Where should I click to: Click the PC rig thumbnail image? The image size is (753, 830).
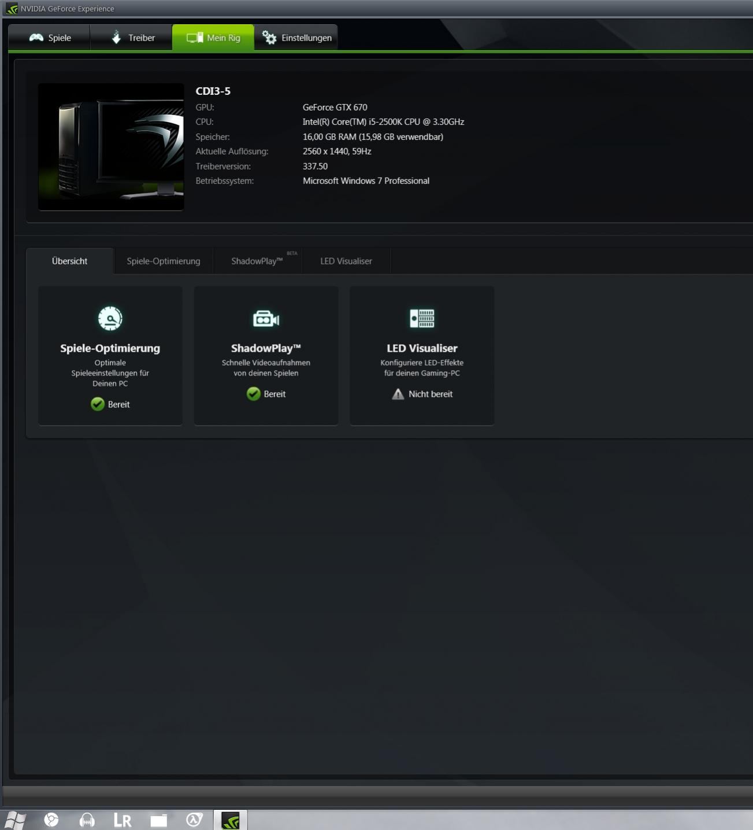pos(111,147)
